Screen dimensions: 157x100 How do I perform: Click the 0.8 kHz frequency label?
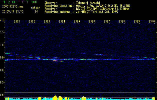click(x=2, y=70)
